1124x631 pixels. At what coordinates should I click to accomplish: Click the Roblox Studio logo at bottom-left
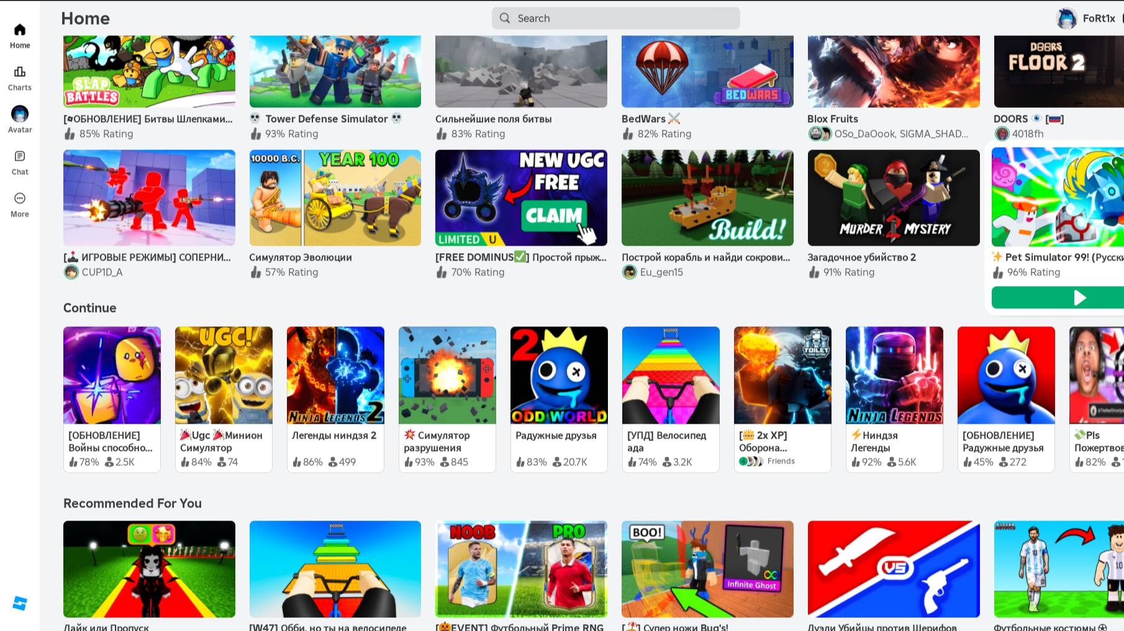coord(20,603)
